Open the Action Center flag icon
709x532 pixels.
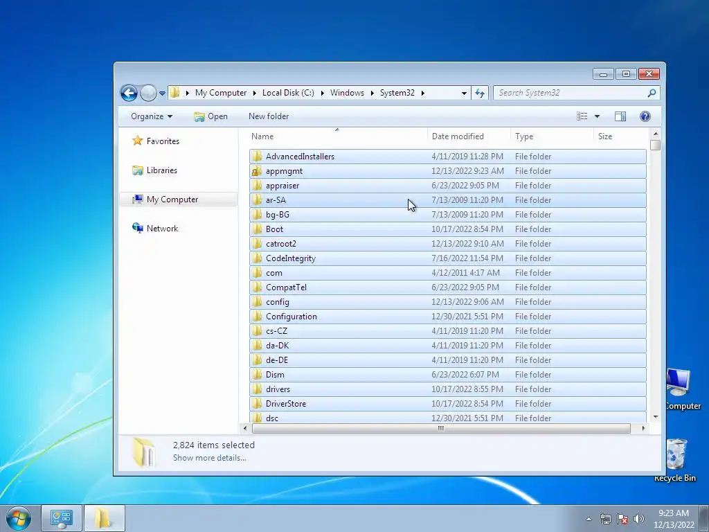click(x=622, y=519)
